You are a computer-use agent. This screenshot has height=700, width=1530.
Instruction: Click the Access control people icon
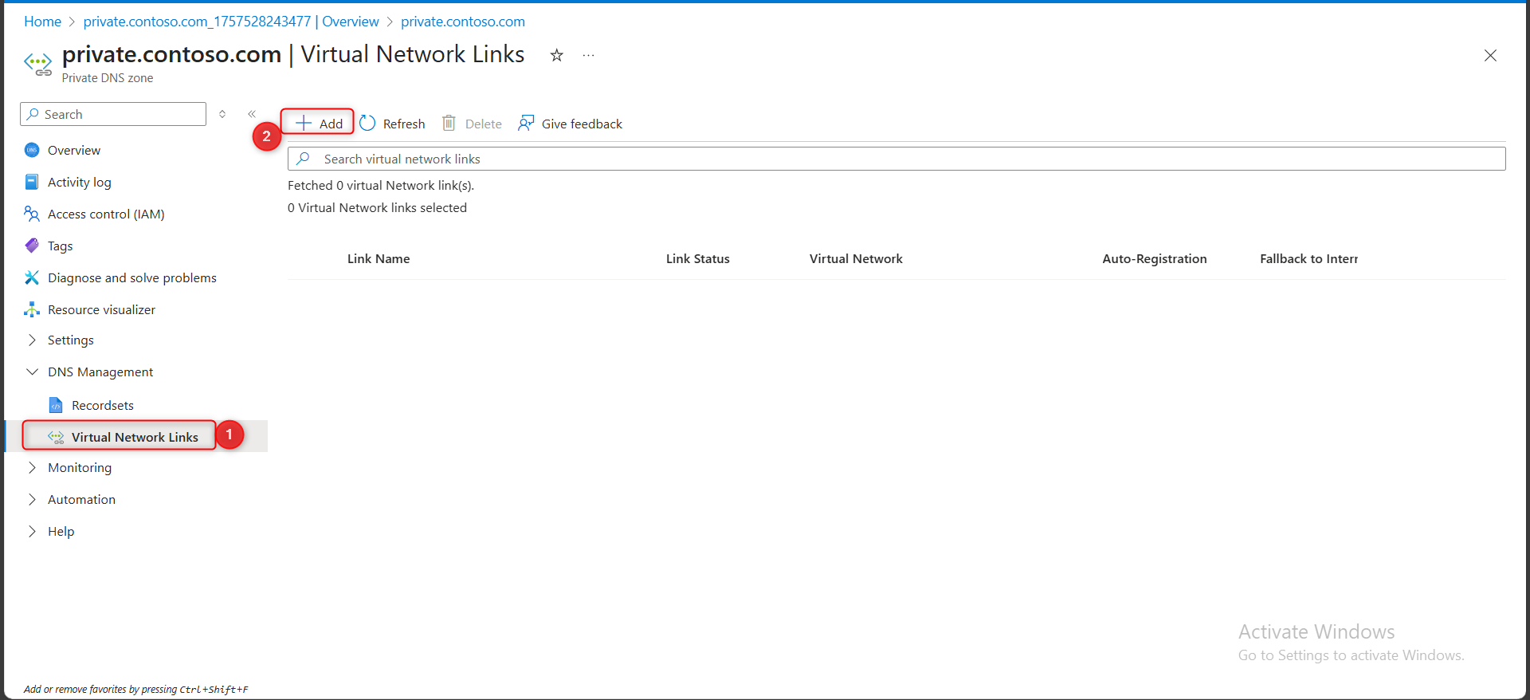[32, 214]
